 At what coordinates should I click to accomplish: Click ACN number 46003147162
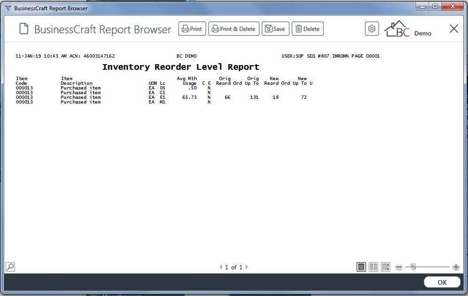tap(99, 56)
